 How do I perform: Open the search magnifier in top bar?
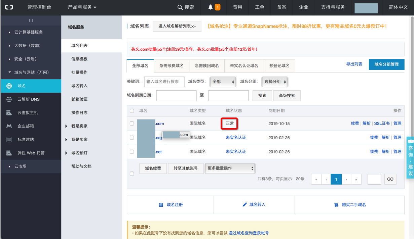coord(180,7)
